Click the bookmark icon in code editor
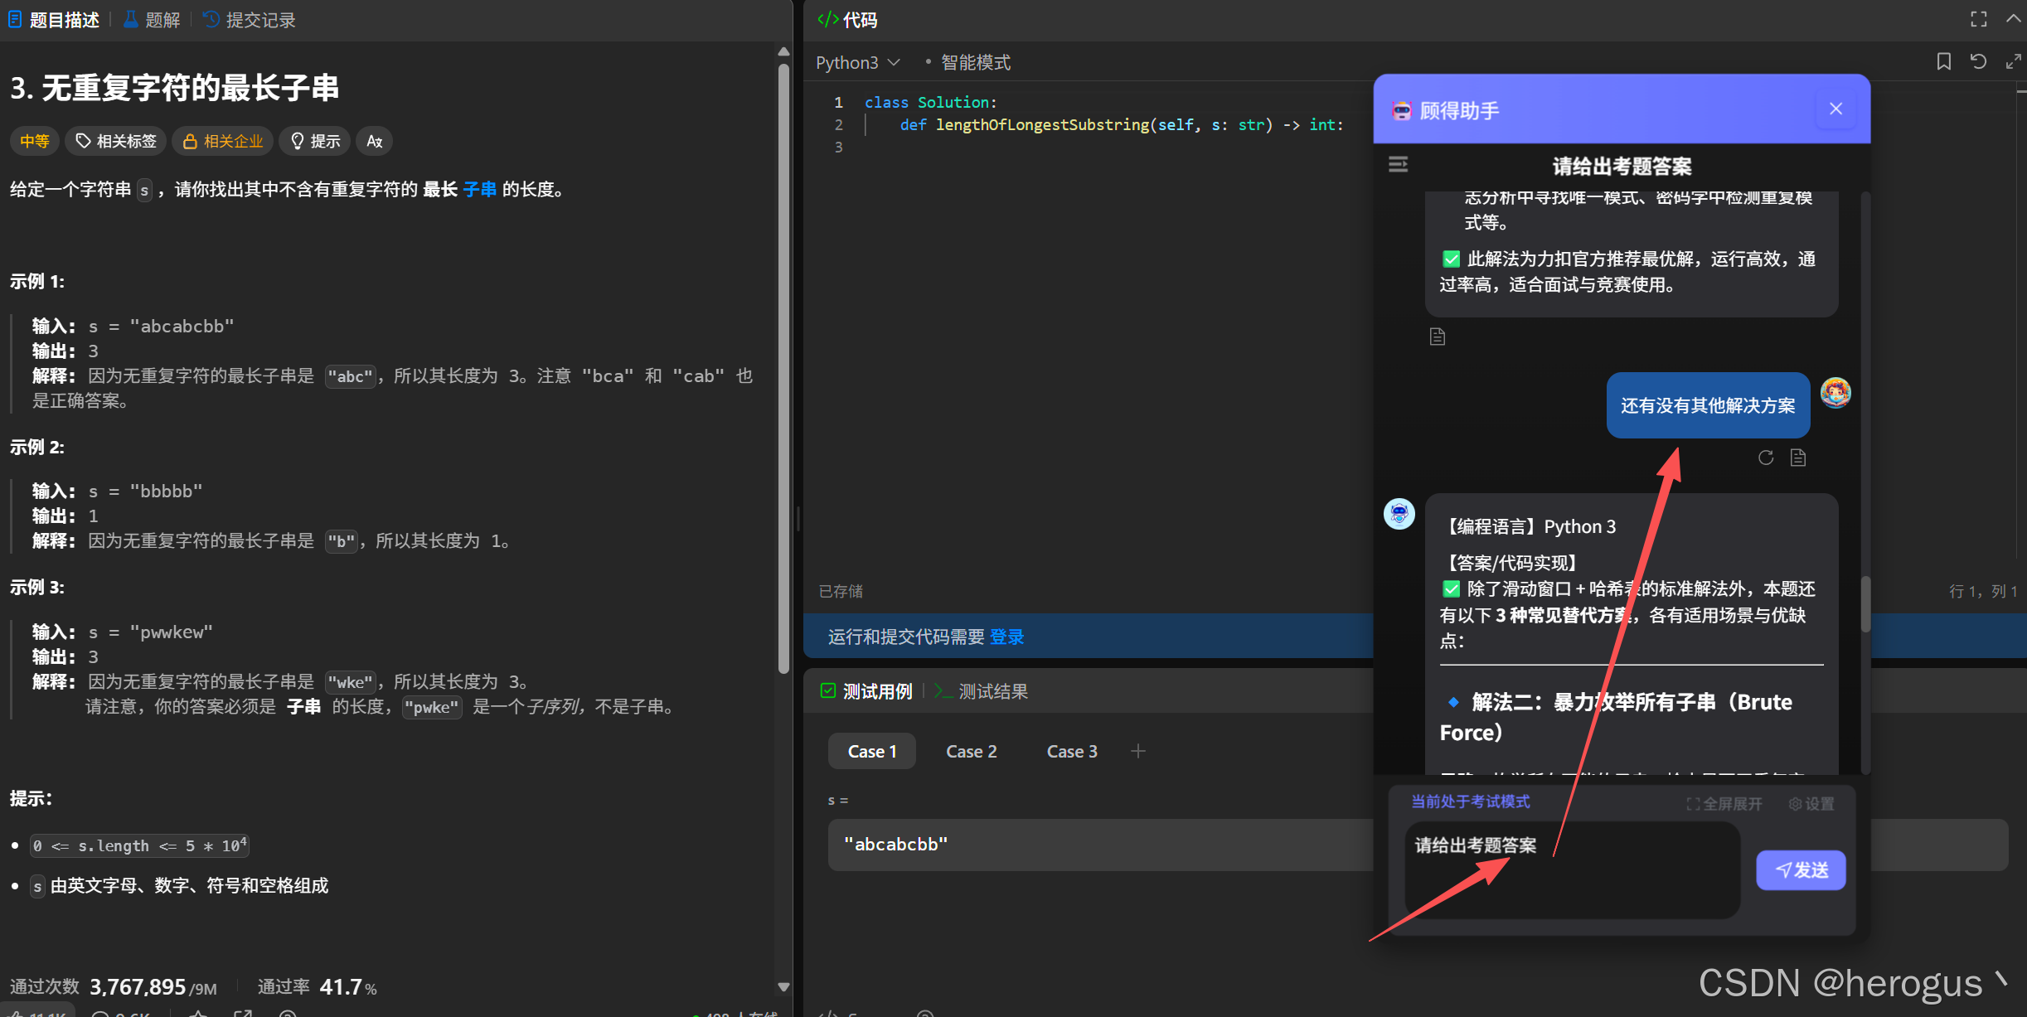This screenshot has height=1017, width=2027. [x=1943, y=62]
